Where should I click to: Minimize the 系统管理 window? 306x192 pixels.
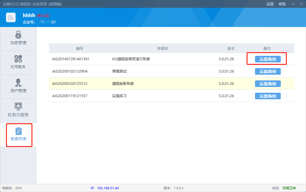click(293, 4)
